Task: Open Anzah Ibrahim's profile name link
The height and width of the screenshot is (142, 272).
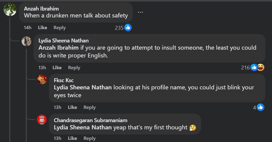Action: point(41,9)
